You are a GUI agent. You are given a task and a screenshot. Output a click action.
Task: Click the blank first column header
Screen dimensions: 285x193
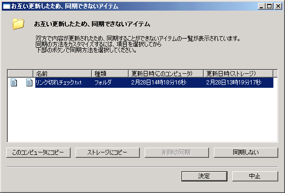tap(20, 73)
